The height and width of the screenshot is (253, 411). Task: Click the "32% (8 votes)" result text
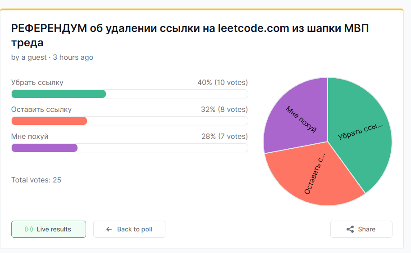(x=224, y=110)
